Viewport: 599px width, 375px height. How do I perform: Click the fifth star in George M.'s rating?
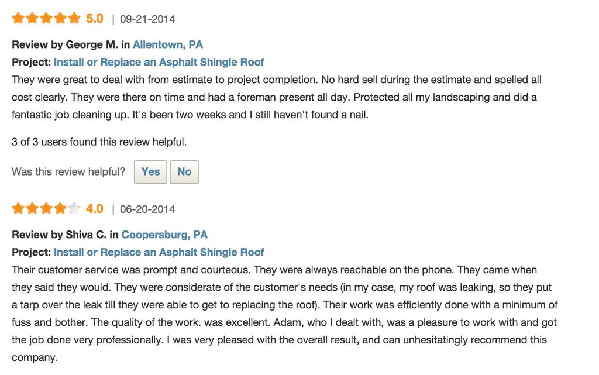pos(74,19)
